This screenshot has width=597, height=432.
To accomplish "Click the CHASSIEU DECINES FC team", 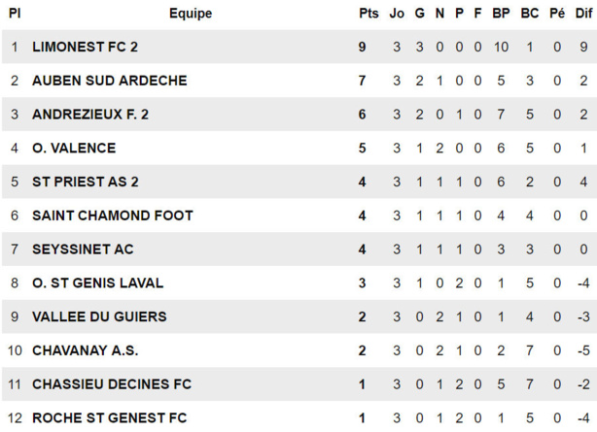I will [x=111, y=384].
